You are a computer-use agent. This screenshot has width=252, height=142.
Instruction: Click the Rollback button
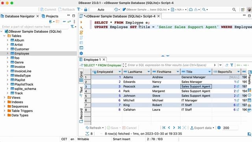(67, 9)
